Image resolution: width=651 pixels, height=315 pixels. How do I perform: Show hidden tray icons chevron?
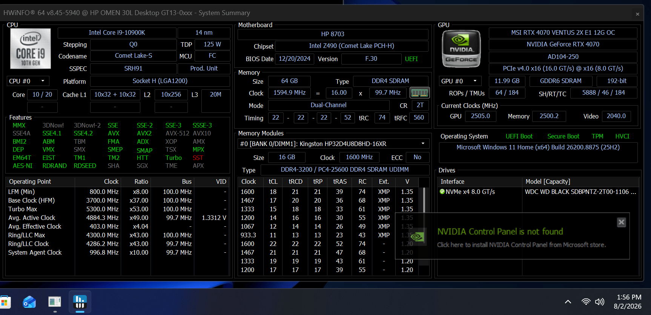568,302
